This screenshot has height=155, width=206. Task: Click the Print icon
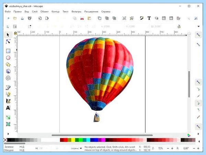click(30, 18)
